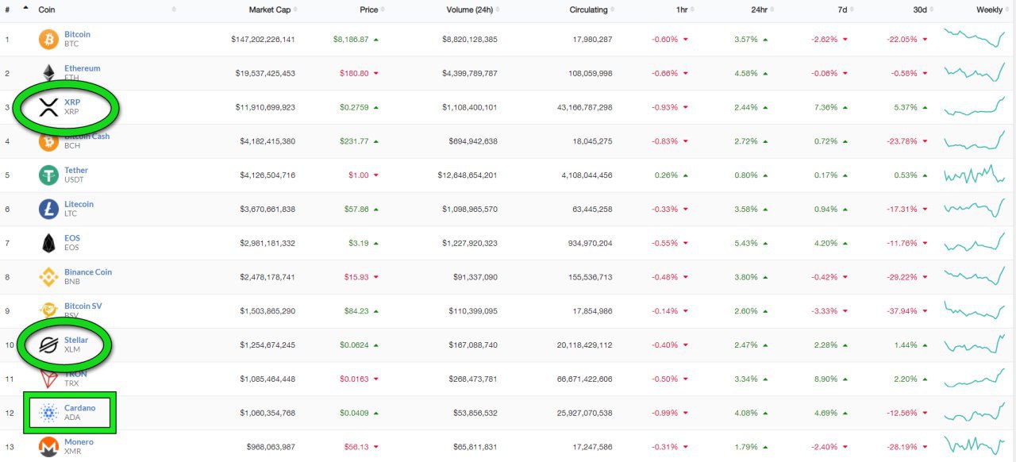
Task: Click Binance Coin price $15.93
Action: pos(356,277)
